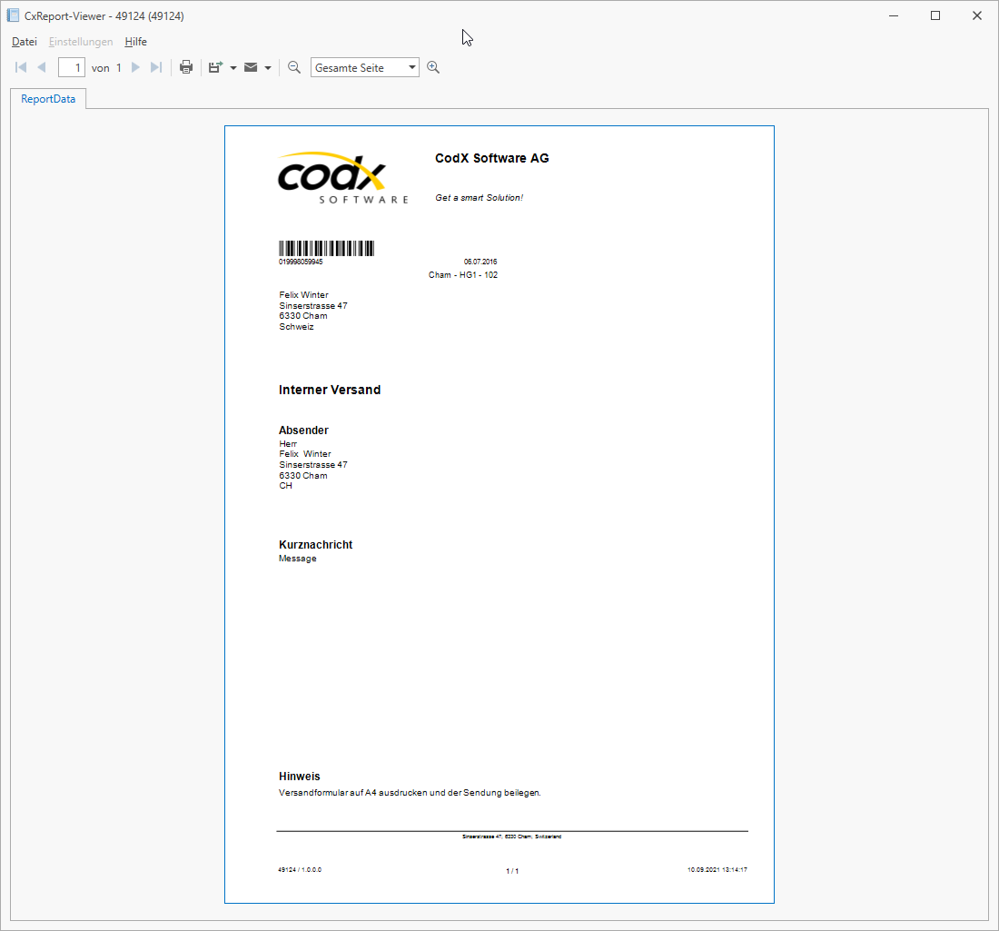Open the Gesamte Seite zoom level dropdown

pos(411,66)
